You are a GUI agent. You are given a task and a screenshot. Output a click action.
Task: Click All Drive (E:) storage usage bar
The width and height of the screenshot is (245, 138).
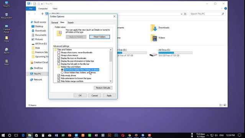pos(176,53)
